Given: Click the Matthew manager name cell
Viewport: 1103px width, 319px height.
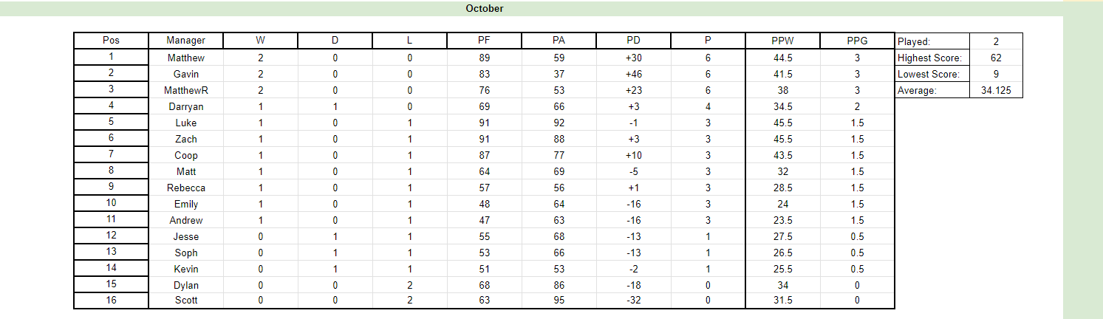Looking at the screenshot, I should (185, 58).
